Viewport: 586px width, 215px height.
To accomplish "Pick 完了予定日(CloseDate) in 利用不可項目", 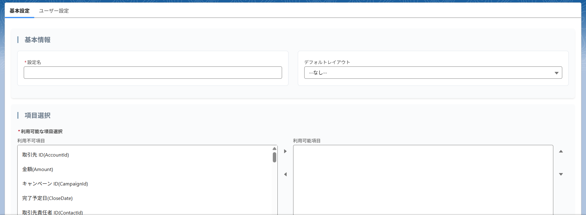I will coord(47,198).
